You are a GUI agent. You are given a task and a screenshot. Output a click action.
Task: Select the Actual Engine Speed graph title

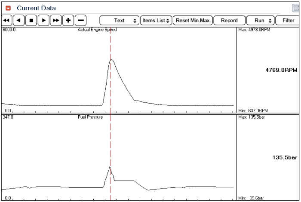[97, 30]
